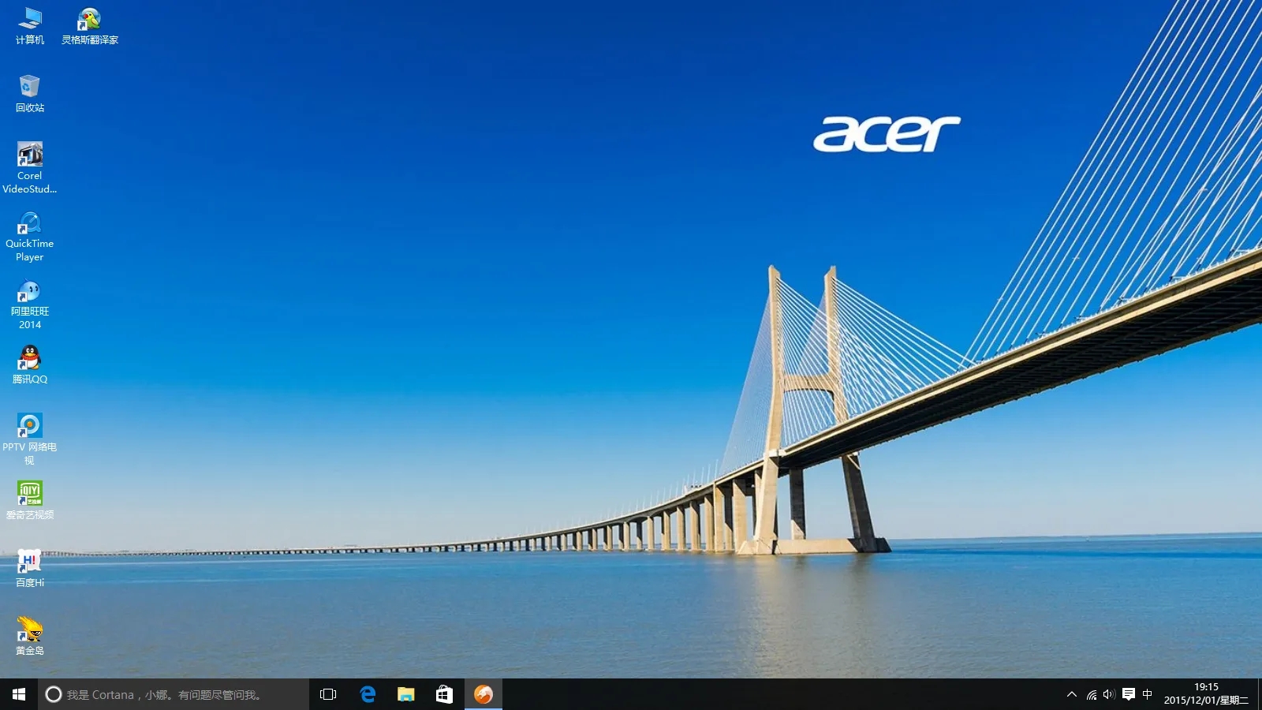The image size is (1262, 710).
Task: Select the 黄金岛 game shortcut
Action: pyautogui.click(x=30, y=636)
